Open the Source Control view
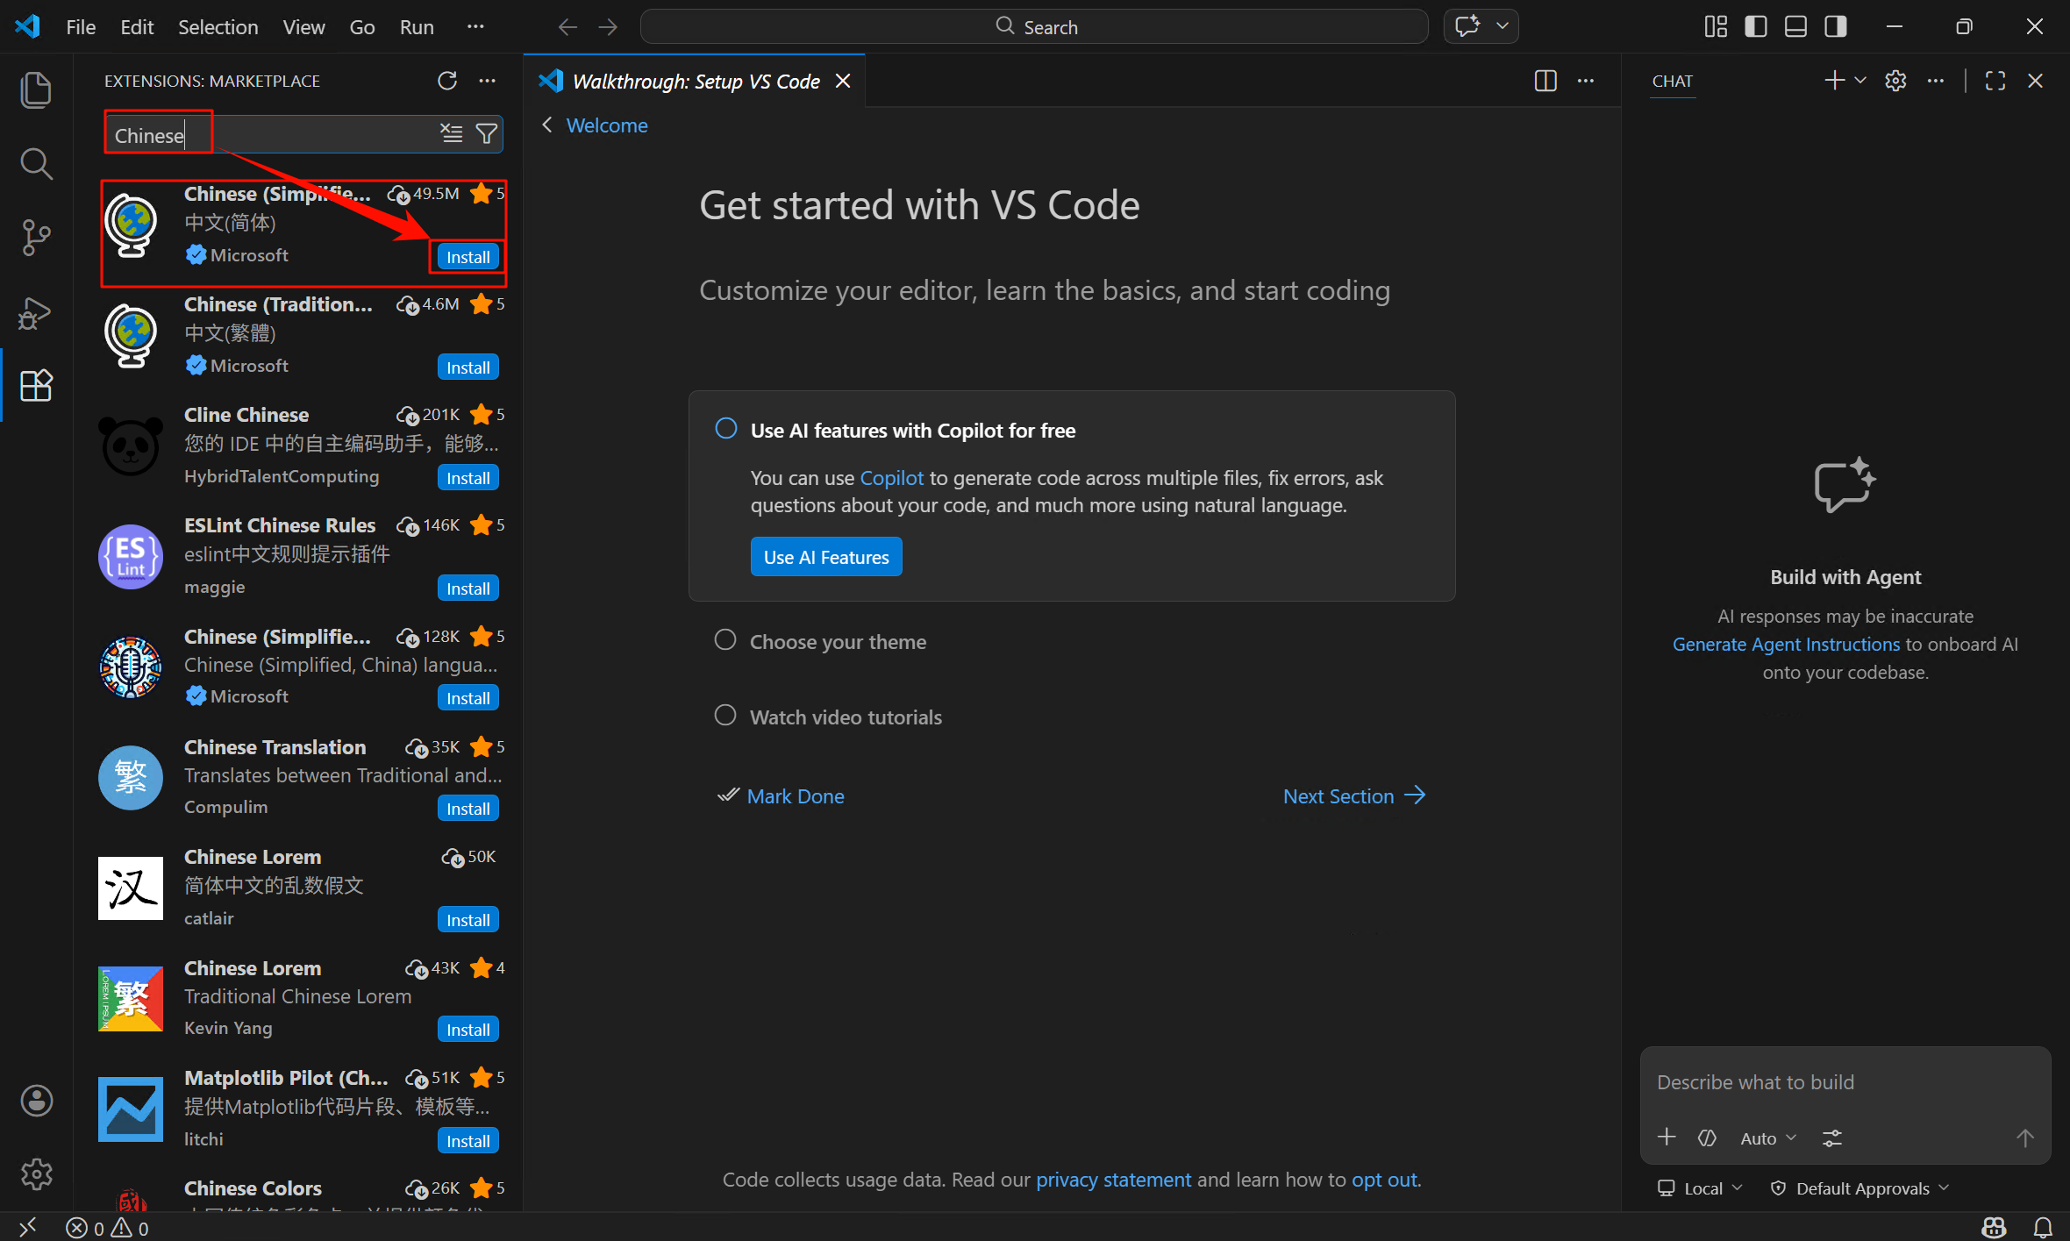The width and height of the screenshot is (2070, 1241). (x=36, y=238)
